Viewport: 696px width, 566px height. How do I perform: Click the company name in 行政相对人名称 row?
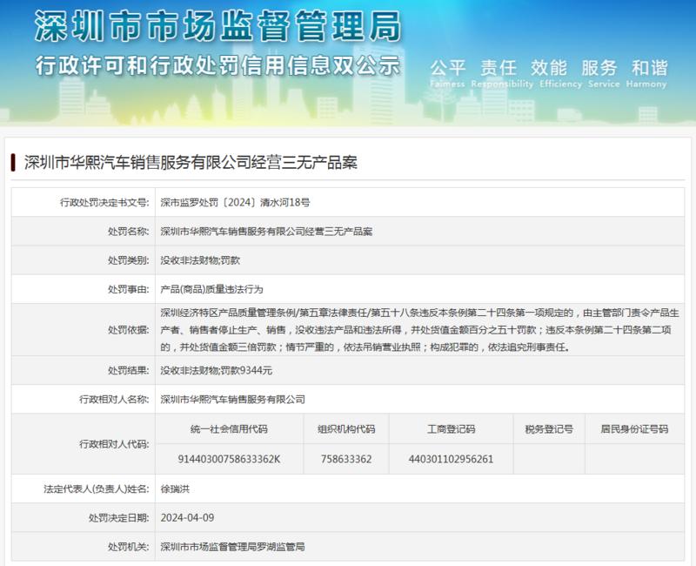pyautogui.click(x=232, y=400)
